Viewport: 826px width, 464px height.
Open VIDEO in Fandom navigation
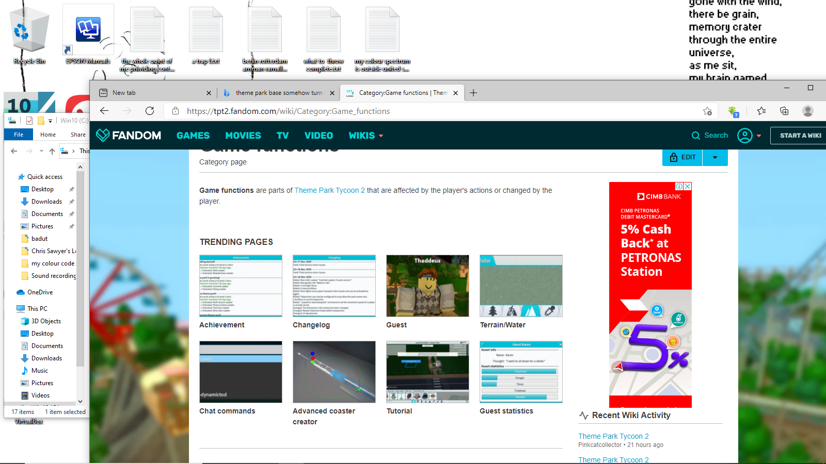[319, 136]
